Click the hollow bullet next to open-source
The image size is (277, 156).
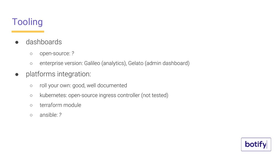[x=31, y=54]
